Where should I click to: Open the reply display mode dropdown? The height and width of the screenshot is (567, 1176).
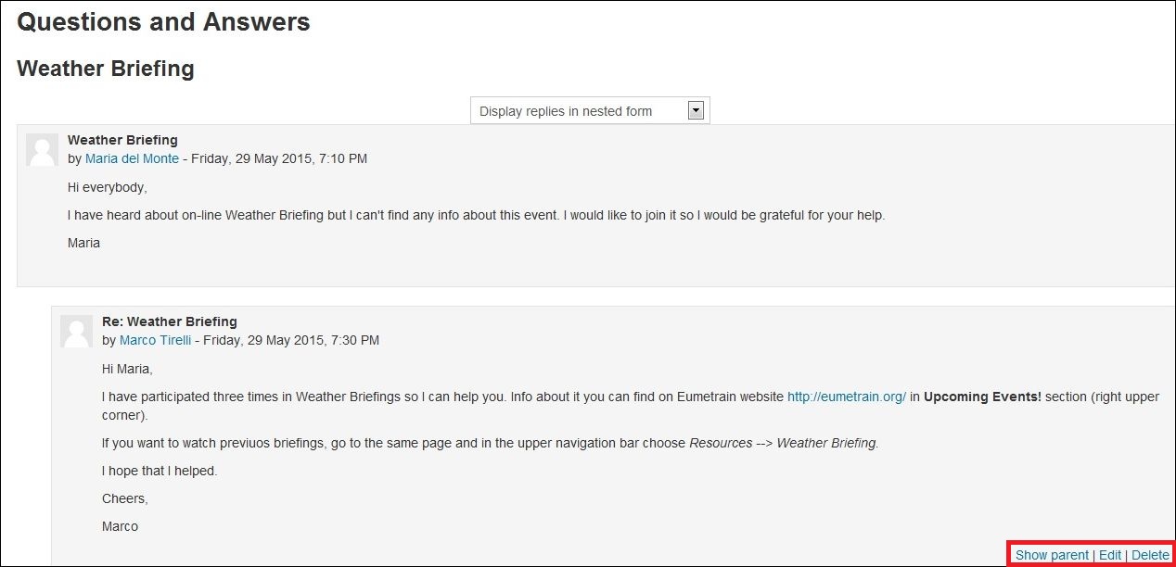tap(590, 111)
